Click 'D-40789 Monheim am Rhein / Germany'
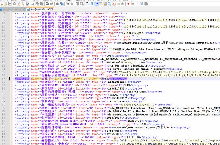The height and width of the screenshot is (145, 220). coord(137,69)
